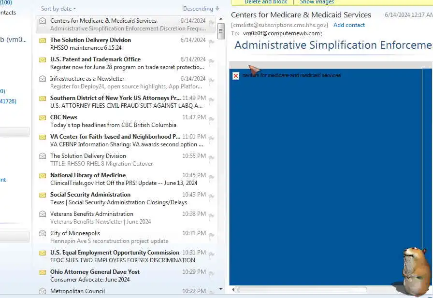Flag the U.S. Patent and Trademark Office email

click(x=212, y=61)
